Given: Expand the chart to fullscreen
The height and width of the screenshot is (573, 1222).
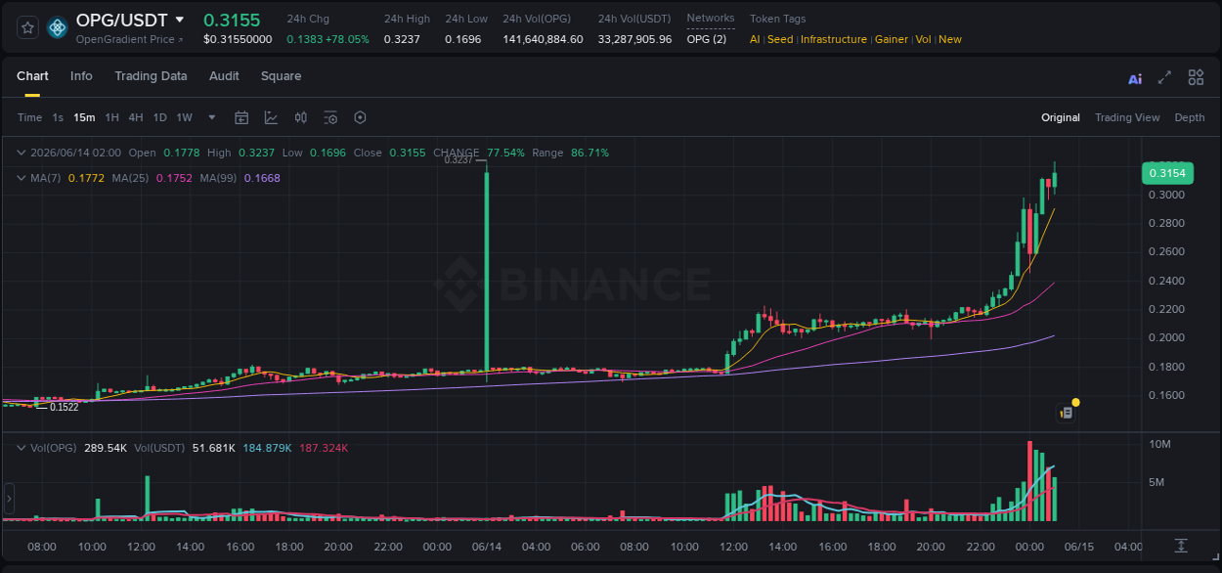Looking at the screenshot, I should click(x=1164, y=77).
